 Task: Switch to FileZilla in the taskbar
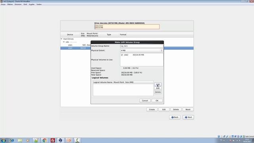pyautogui.click(x=53, y=140)
